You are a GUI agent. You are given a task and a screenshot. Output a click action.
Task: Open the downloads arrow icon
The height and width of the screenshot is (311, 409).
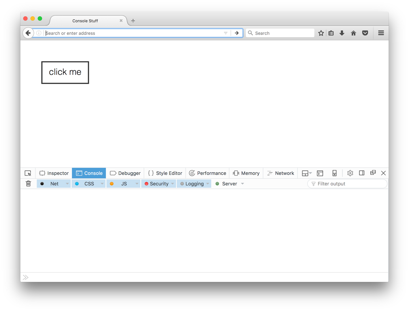pyautogui.click(x=342, y=33)
